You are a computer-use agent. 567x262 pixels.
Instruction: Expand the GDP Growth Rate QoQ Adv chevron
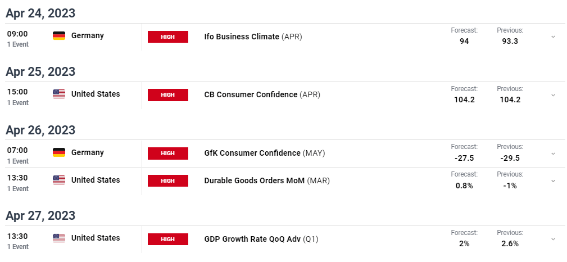[x=553, y=239]
